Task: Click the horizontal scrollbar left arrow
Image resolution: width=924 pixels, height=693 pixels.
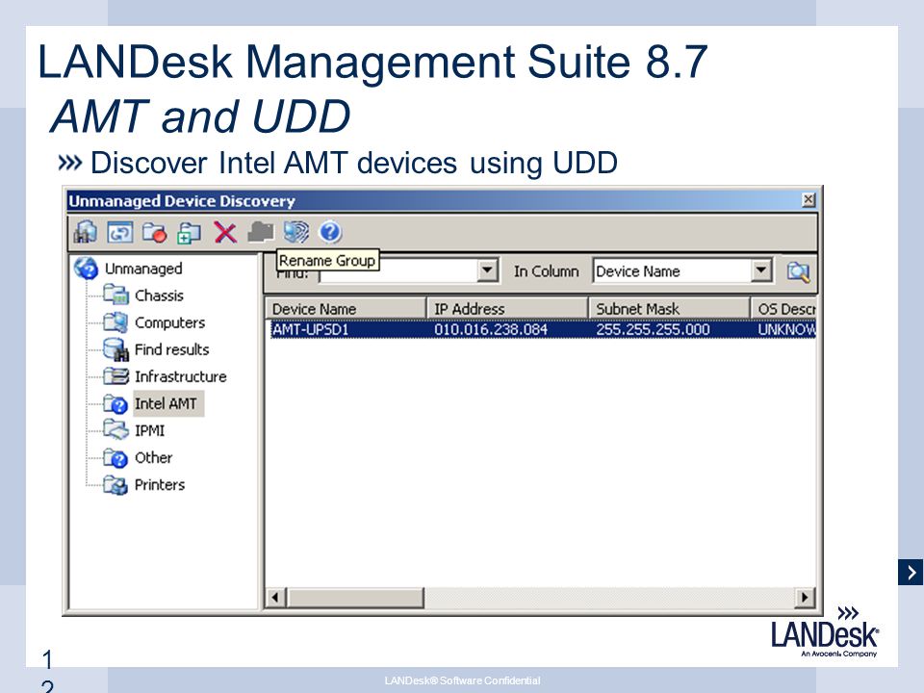Action: click(x=274, y=598)
